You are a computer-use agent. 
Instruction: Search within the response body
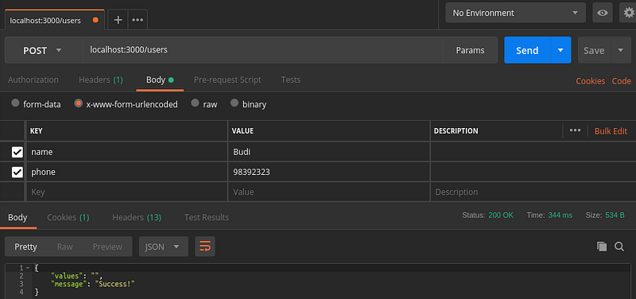point(619,247)
